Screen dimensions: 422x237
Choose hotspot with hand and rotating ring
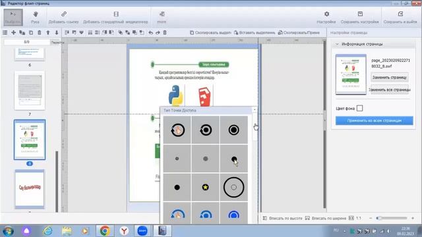point(177,130)
